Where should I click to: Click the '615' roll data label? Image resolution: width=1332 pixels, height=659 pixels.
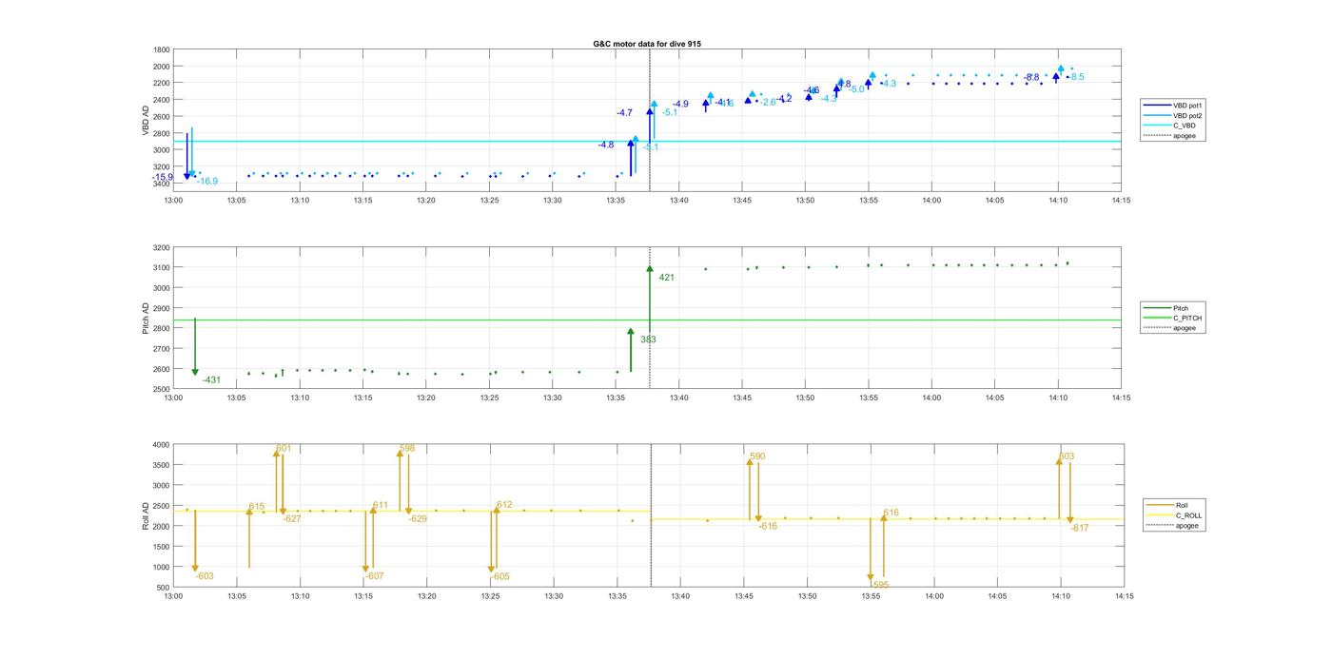[257, 507]
